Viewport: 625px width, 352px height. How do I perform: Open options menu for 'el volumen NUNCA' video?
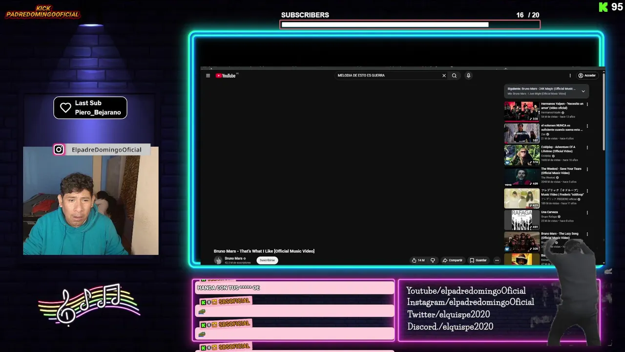[587, 126]
